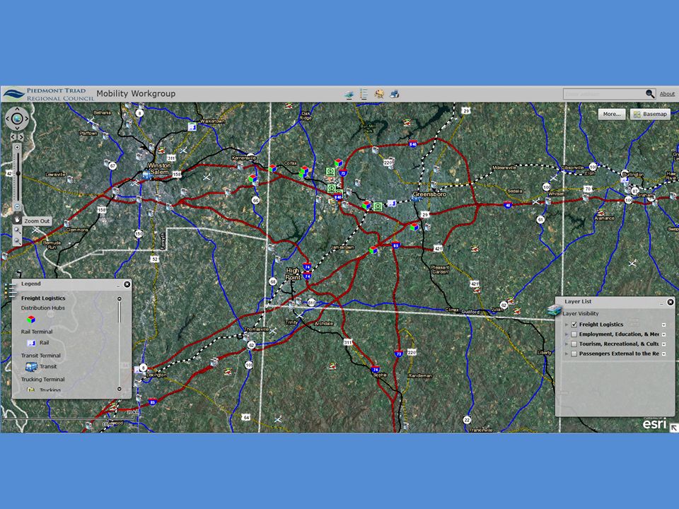Open Passengers External layer options dropdown
The height and width of the screenshot is (509, 679).
pos(664,354)
